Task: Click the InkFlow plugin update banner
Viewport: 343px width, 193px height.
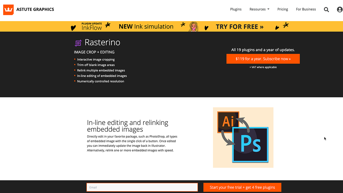Action: pyautogui.click(x=92, y=26)
